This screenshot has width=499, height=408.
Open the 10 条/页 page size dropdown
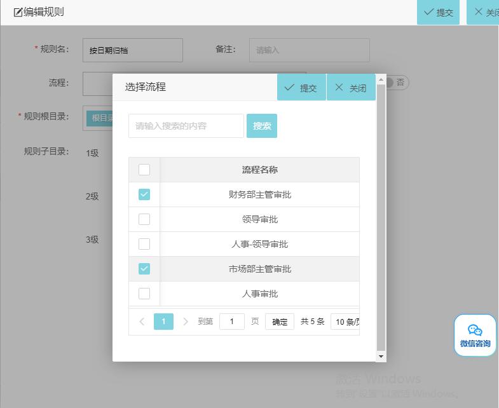pyautogui.click(x=345, y=322)
